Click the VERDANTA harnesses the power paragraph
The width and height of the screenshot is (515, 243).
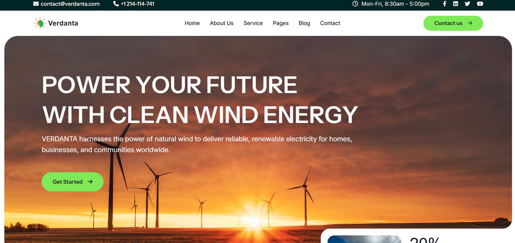click(x=197, y=144)
